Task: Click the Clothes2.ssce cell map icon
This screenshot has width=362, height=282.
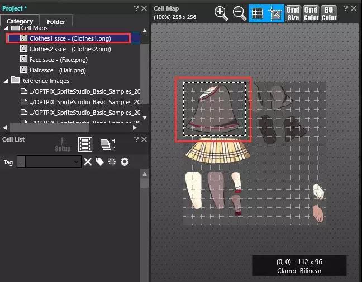Action: (x=23, y=48)
